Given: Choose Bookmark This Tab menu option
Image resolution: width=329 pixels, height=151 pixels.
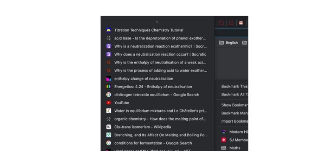Looking at the screenshot, I should click(231, 86).
